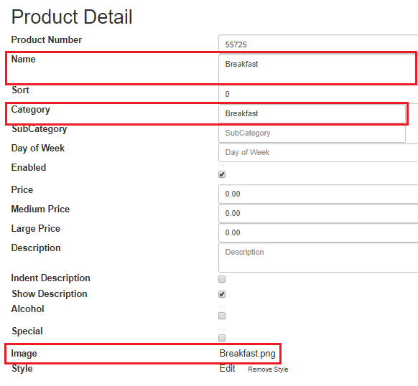Enable the Alcohol checkbox
The image size is (418, 386).
pyautogui.click(x=222, y=316)
